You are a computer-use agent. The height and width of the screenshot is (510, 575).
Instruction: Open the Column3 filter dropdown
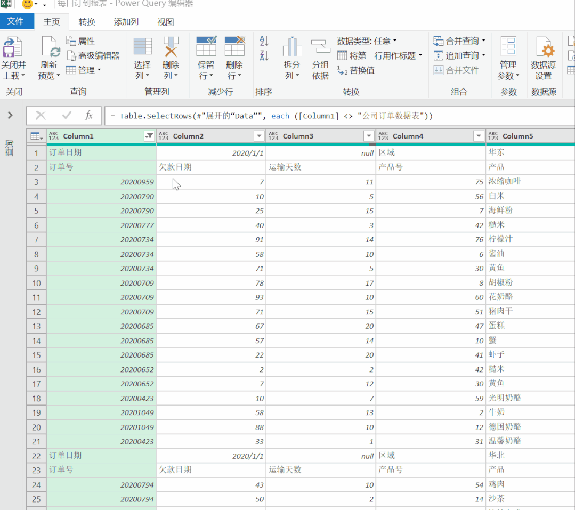click(369, 136)
